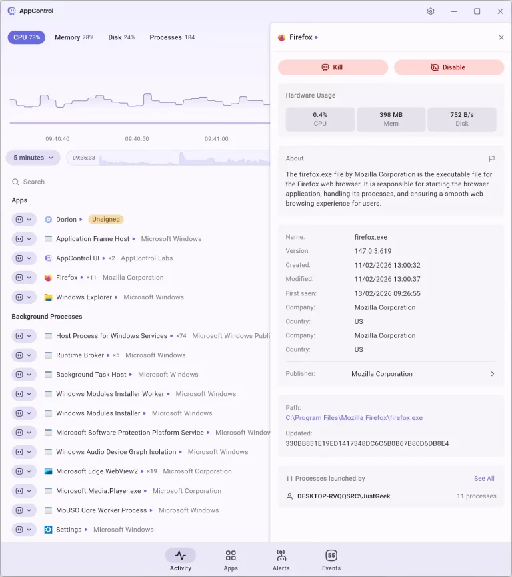Open the Alerts tab
Viewport: 512px width, 577px height.
(x=281, y=560)
